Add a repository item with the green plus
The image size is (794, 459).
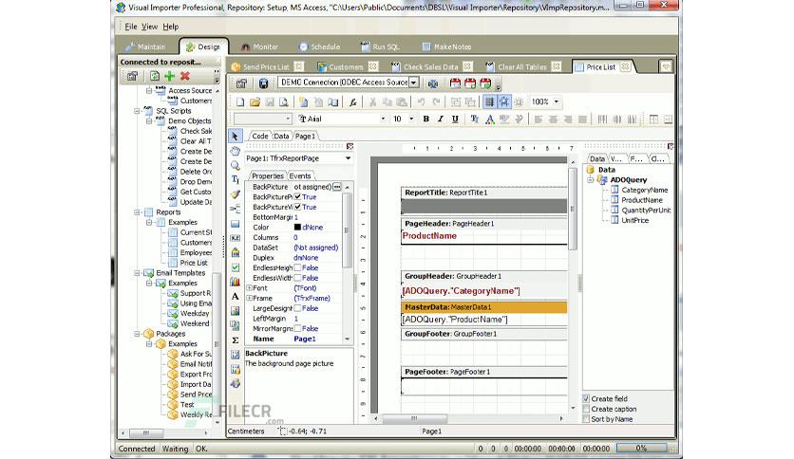[170, 76]
